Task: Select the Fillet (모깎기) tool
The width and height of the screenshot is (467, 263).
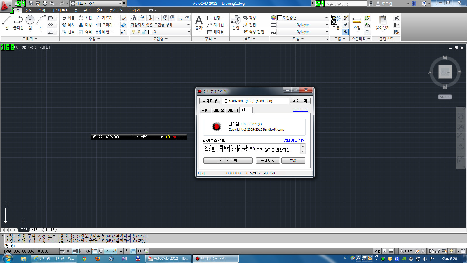Action: click(x=104, y=25)
